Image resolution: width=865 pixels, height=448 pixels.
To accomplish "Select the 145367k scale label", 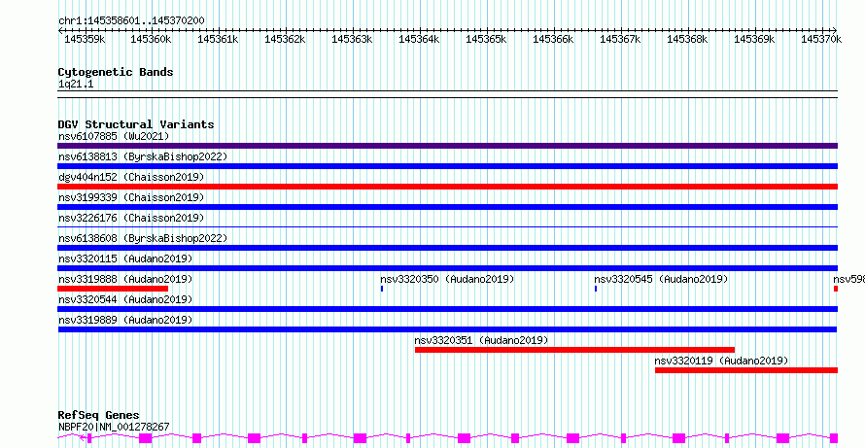I will coord(621,39).
